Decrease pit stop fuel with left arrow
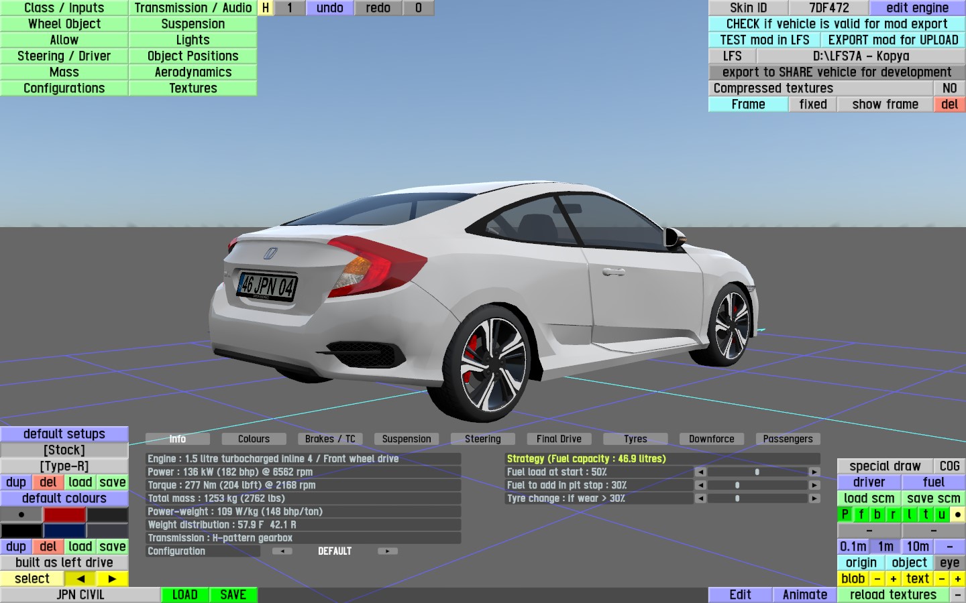966x603 pixels. click(700, 485)
